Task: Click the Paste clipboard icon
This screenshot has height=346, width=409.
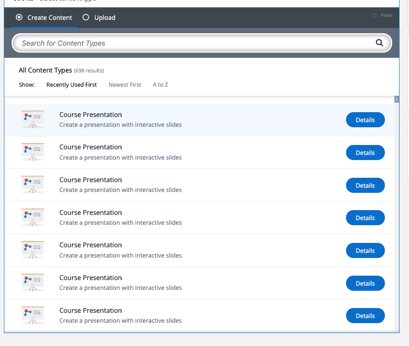Action: coord(375,15)
